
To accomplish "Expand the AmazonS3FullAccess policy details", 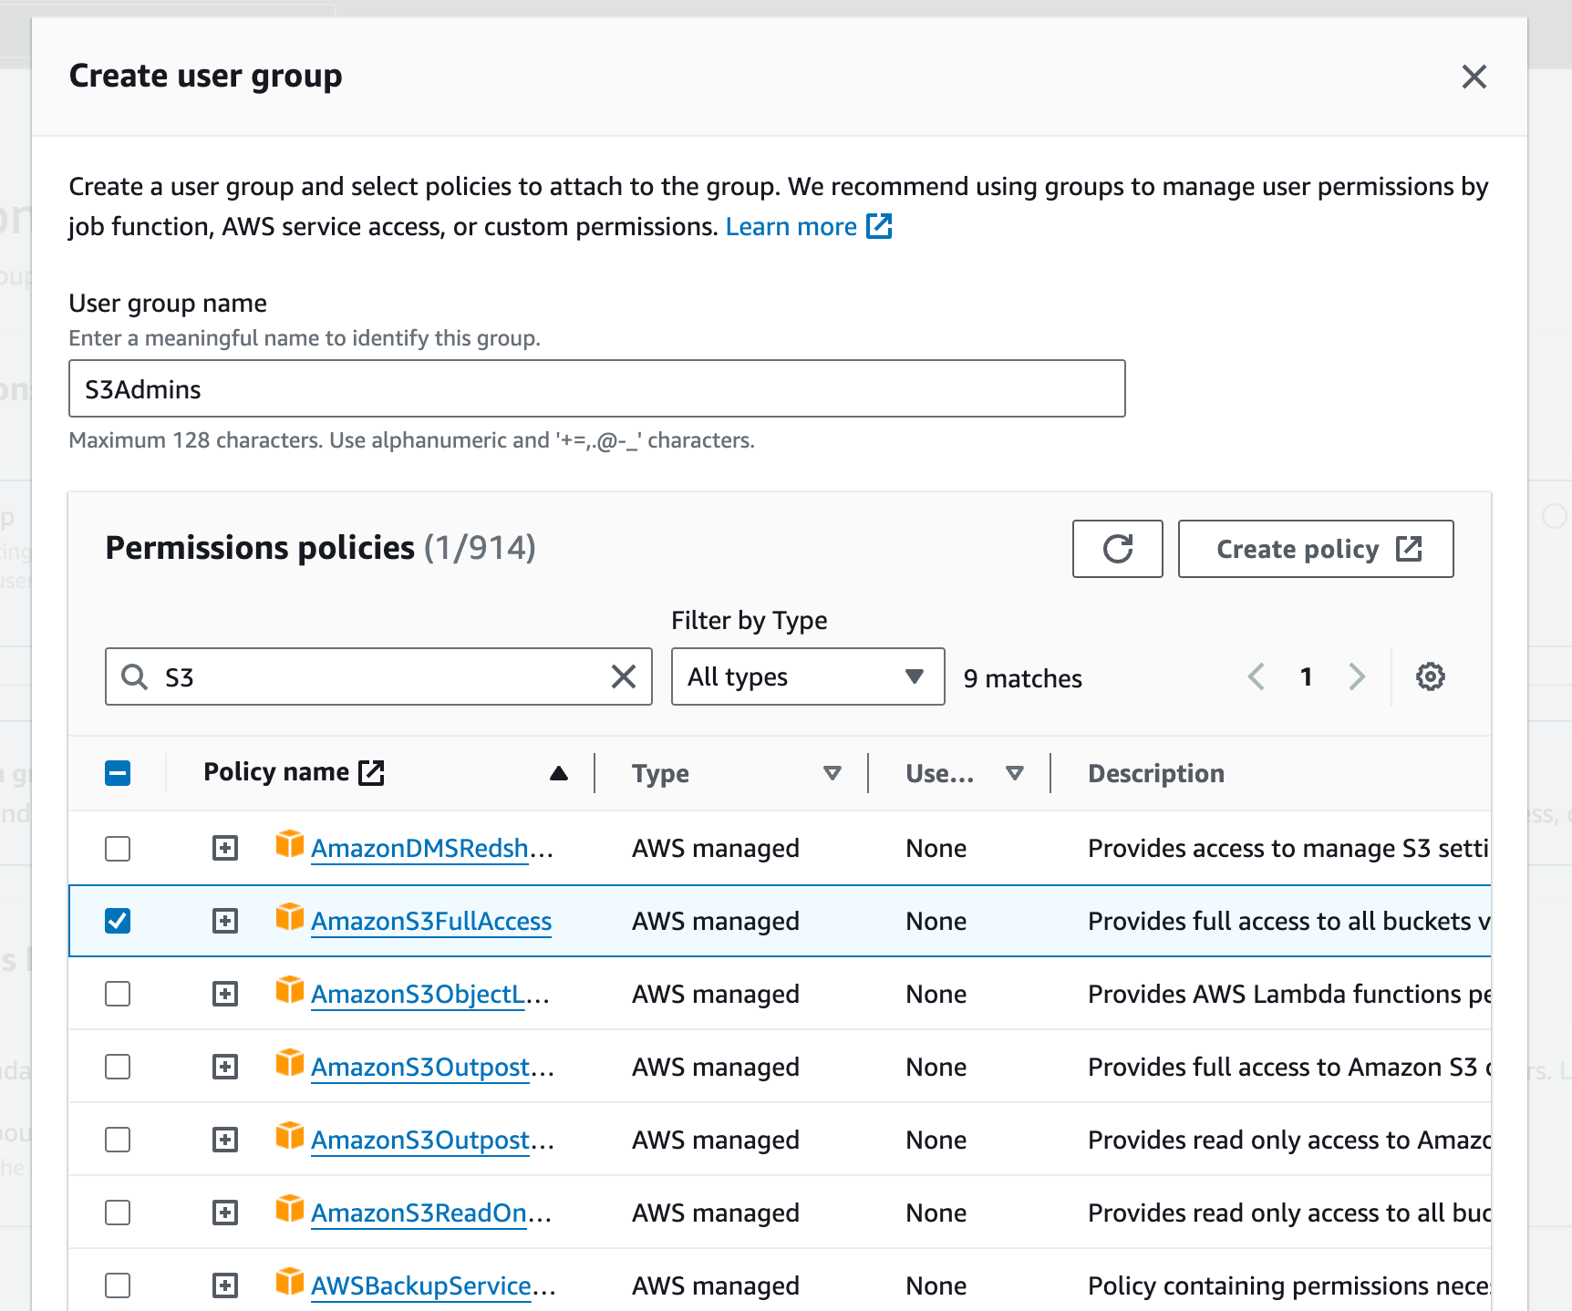I will [225, 921].
